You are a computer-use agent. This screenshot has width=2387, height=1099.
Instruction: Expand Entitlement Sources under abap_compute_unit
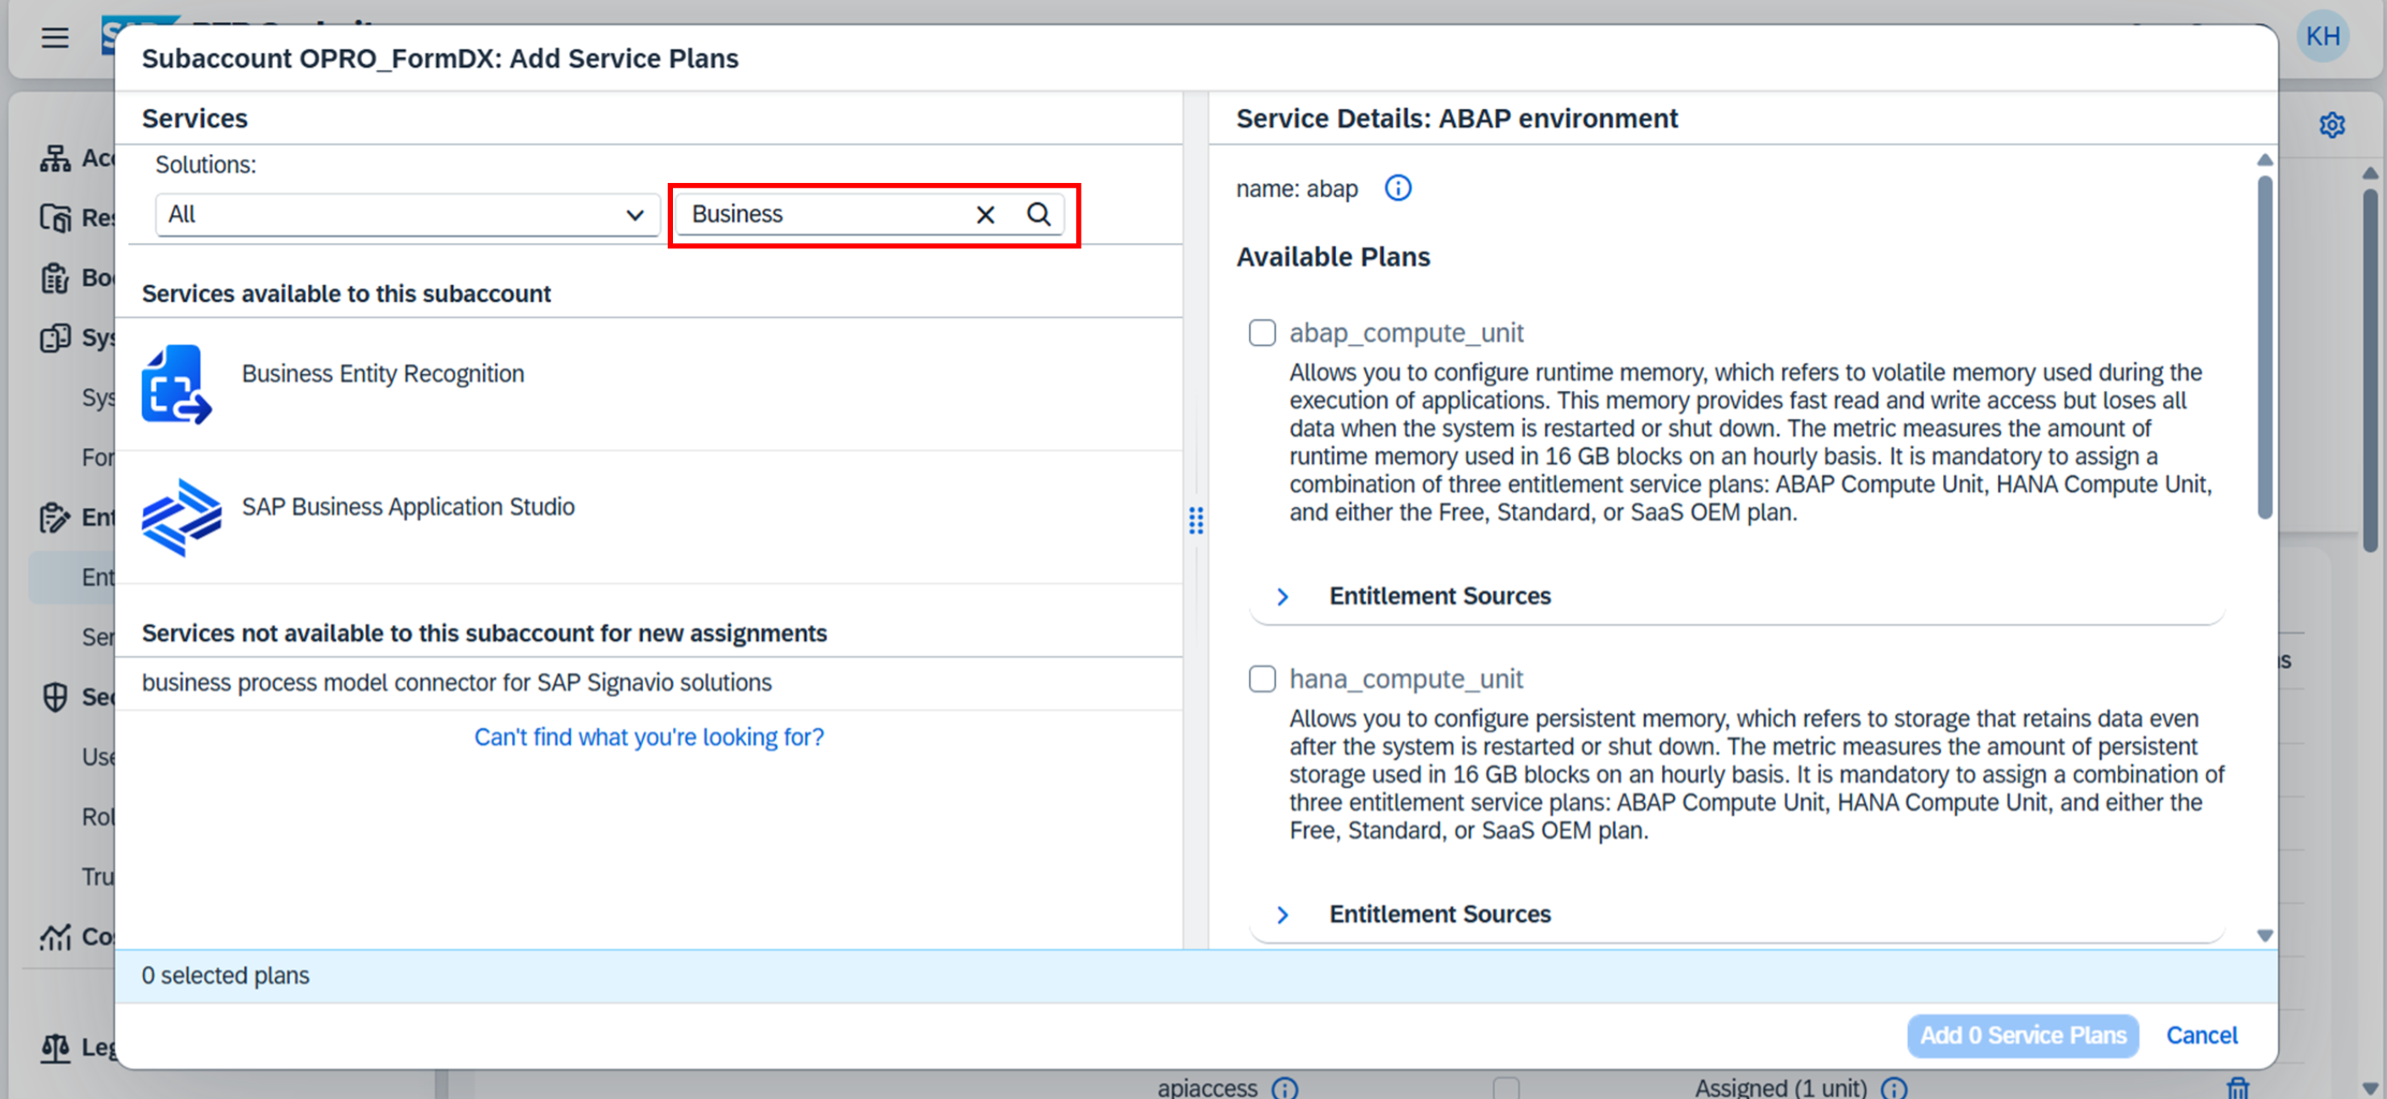coord(1284,596)
